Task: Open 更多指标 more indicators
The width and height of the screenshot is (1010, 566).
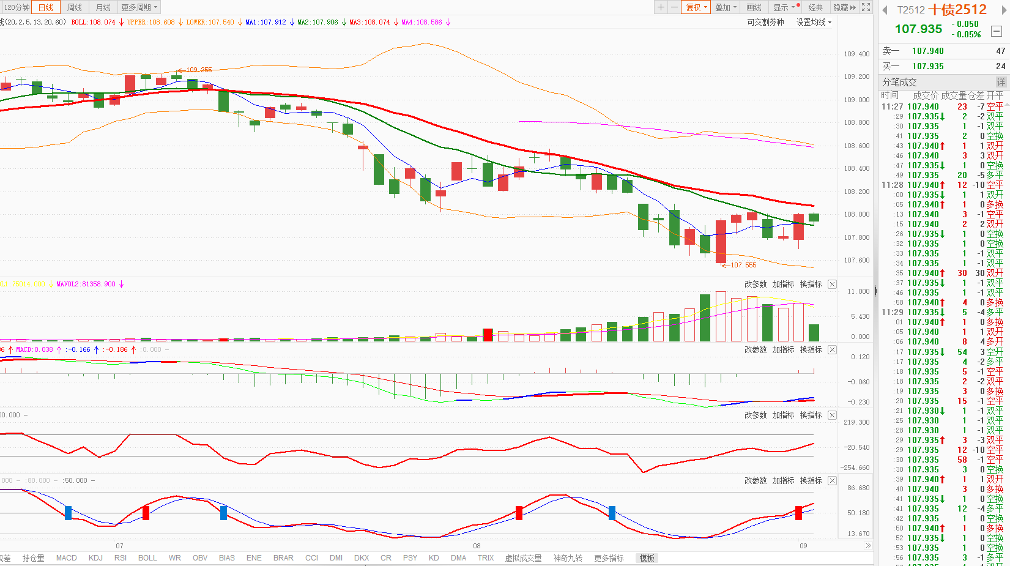Action: pos(609,558)
